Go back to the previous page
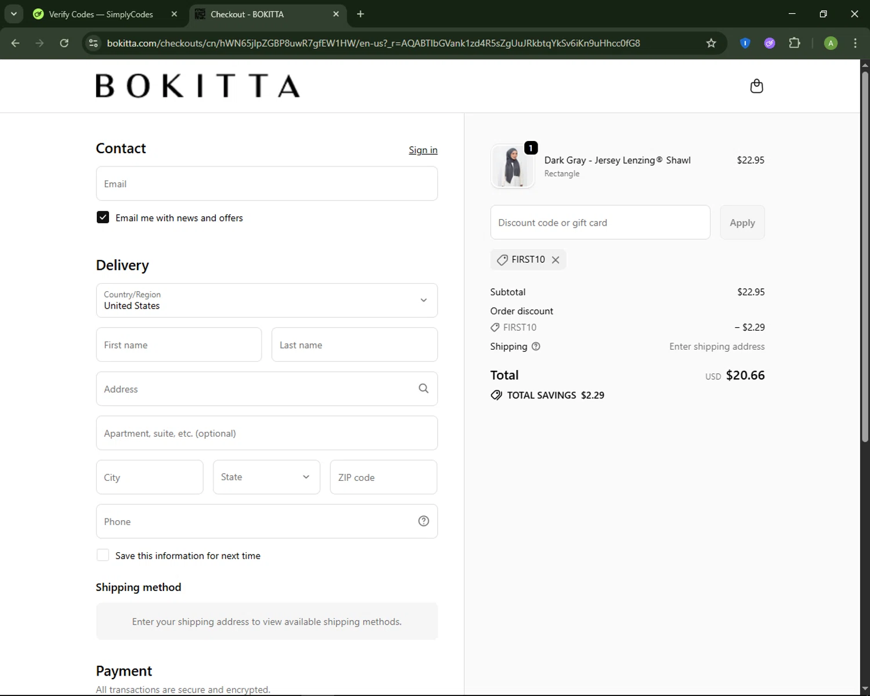 (16, 43)
